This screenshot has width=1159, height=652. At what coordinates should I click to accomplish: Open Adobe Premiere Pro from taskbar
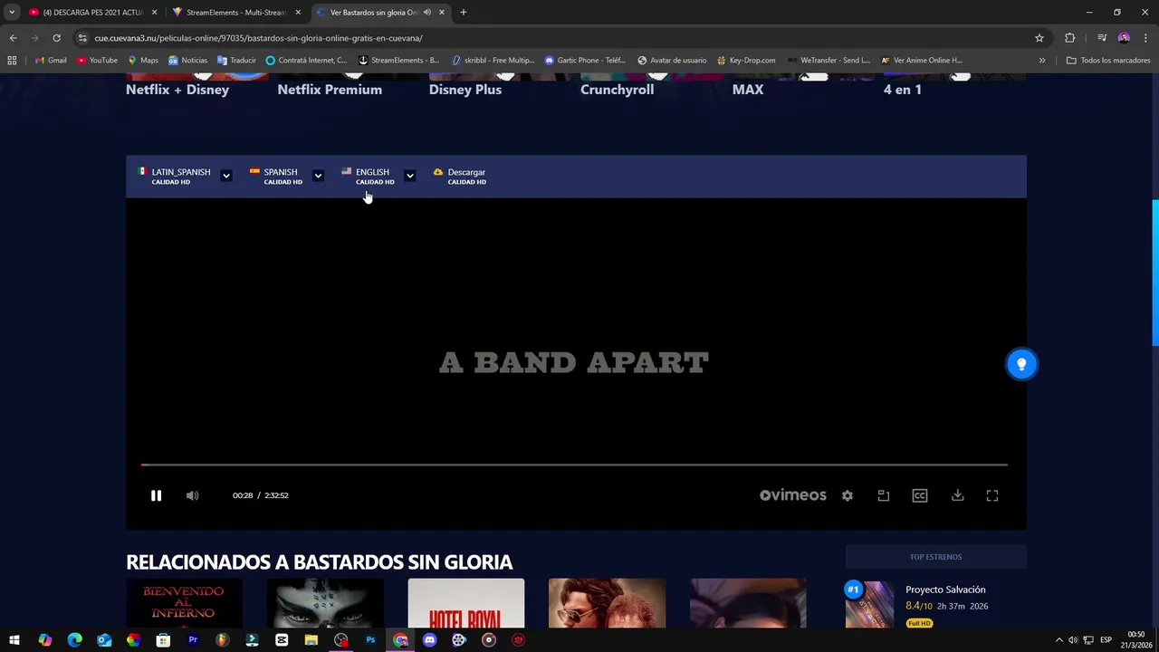[x=193, y=640]
